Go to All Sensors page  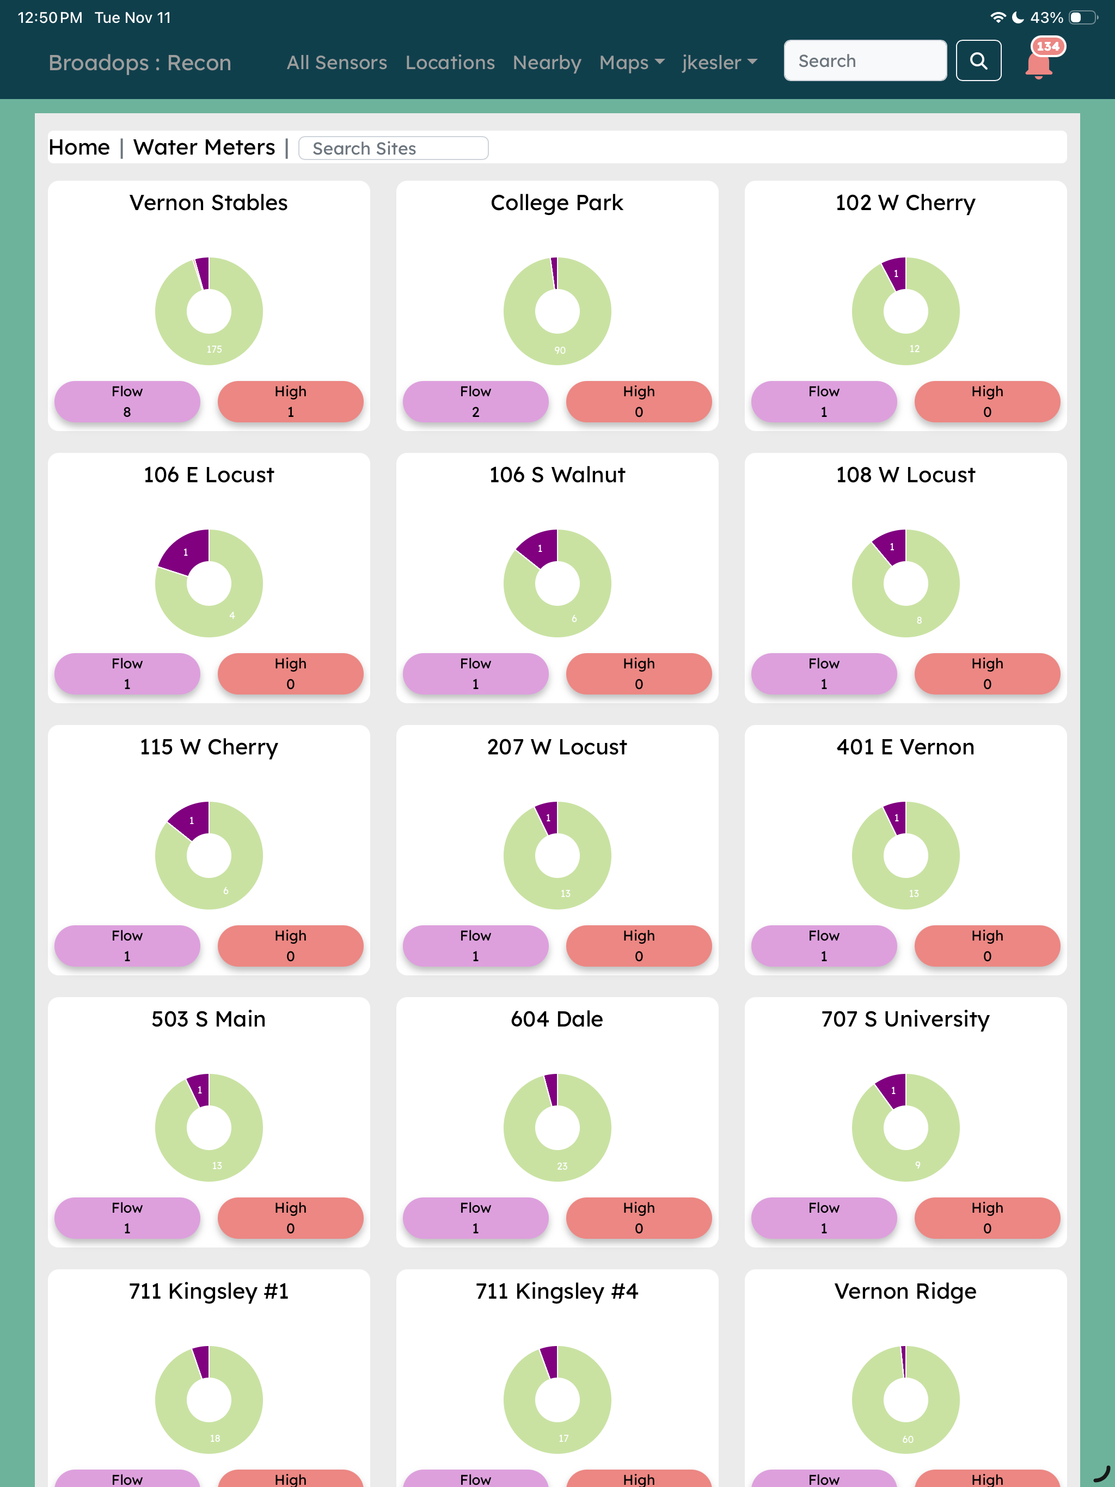click(x=336, y=63)
